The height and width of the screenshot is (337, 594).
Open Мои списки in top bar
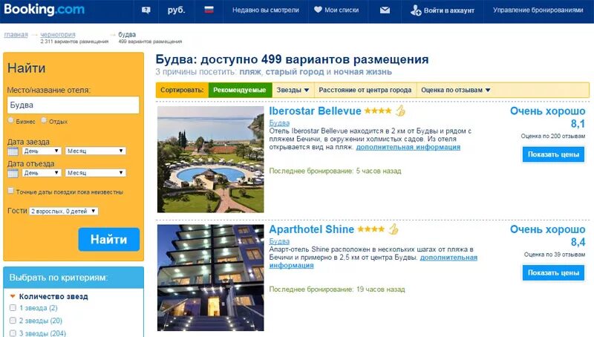[x=342, y=10]
